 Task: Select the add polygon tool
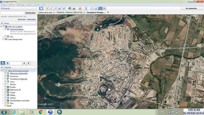tap(51, 8)
